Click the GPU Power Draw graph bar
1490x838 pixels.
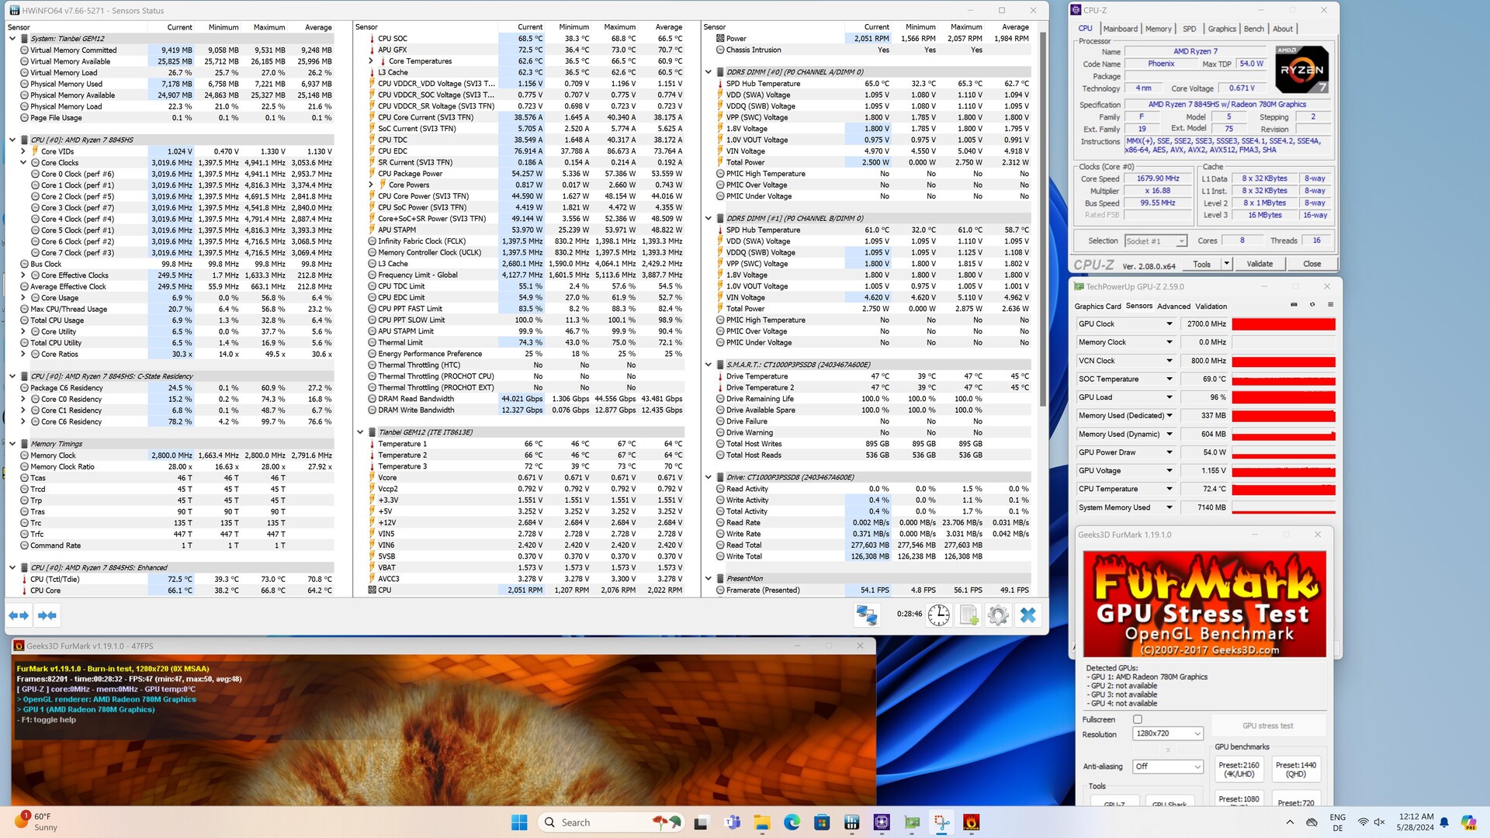pos(1284,452)
